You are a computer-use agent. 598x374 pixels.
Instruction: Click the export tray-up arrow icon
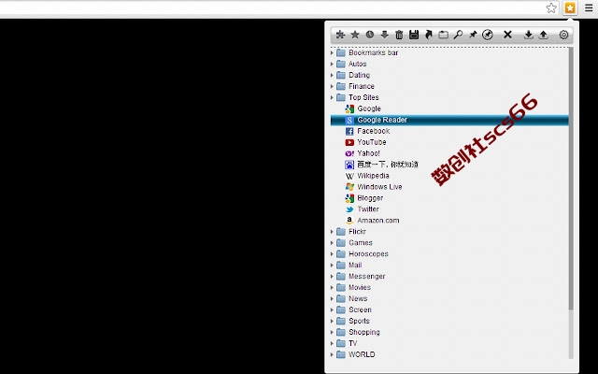click(x=544, y=35)
